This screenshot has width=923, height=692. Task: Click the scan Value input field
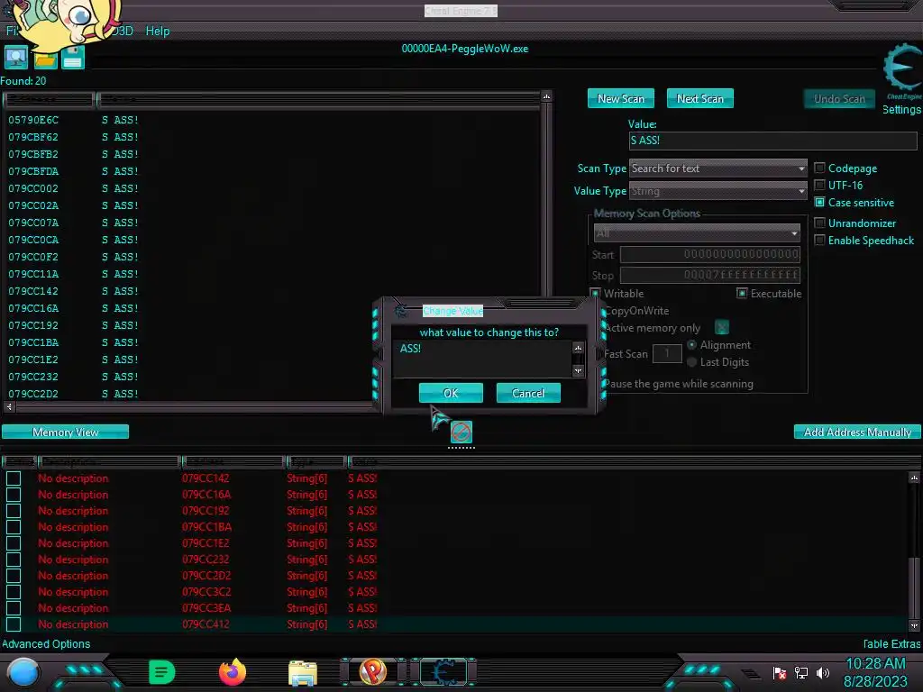click(772, 140)
